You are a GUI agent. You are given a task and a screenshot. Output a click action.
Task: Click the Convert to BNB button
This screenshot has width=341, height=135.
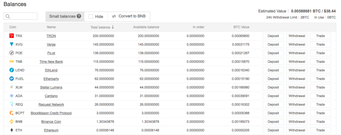pos(129,16)
